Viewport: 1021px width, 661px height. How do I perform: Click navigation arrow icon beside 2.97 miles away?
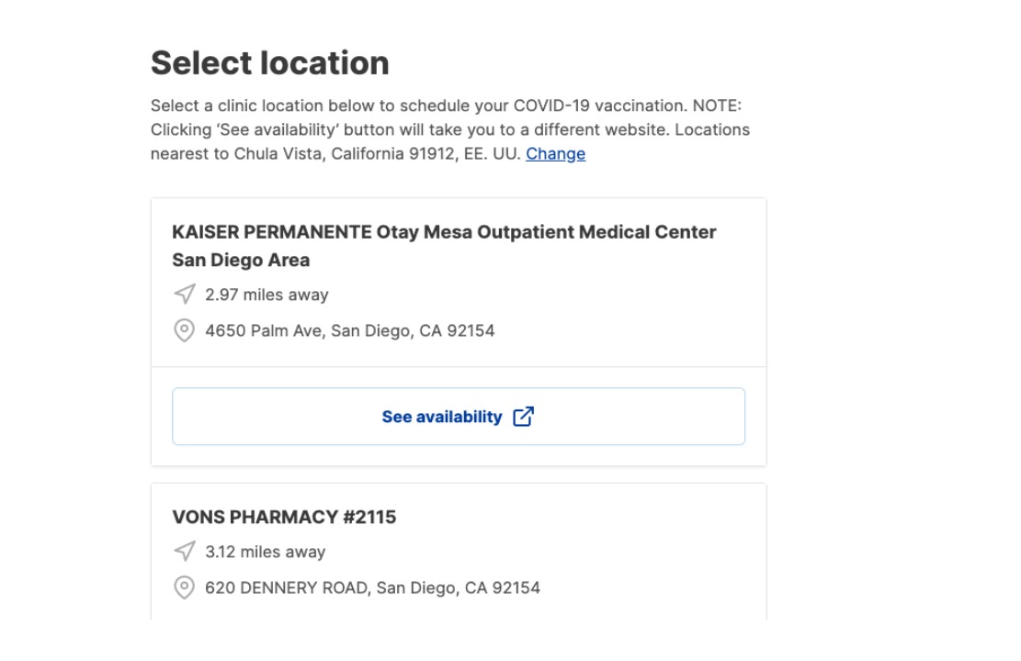pos(185,295)
